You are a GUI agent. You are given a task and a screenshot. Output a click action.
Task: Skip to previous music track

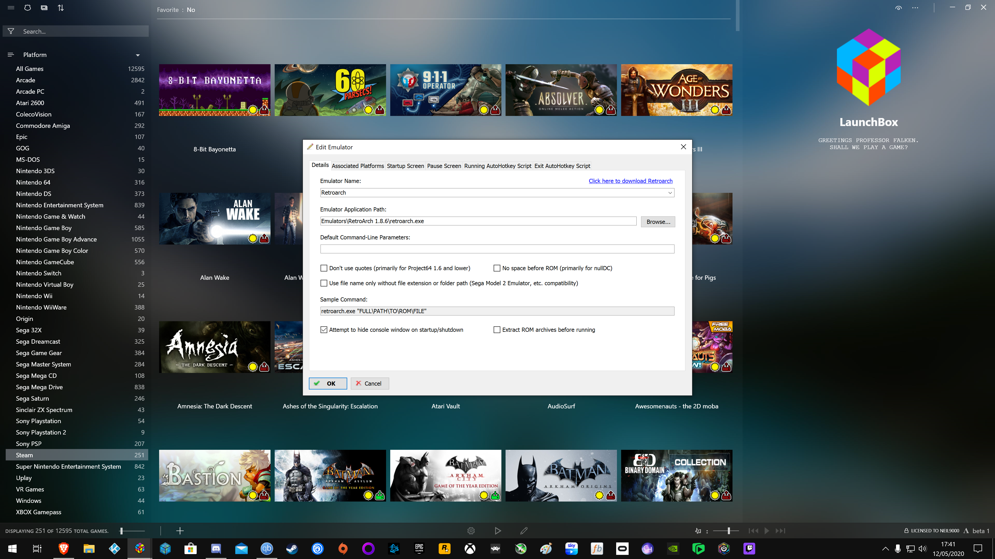[753, 531]
